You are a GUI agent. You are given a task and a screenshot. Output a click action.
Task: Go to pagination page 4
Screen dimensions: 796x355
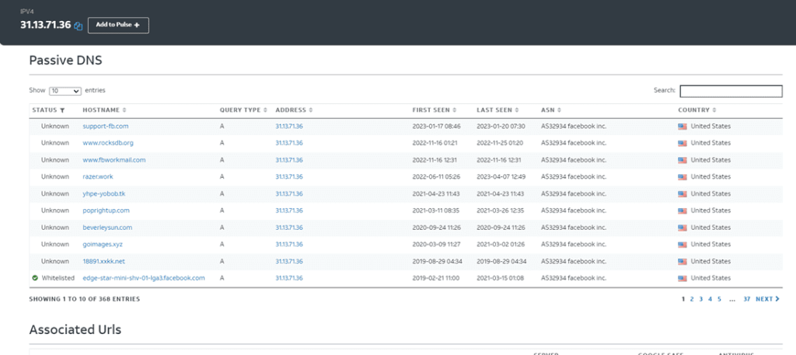coord(710,299)
